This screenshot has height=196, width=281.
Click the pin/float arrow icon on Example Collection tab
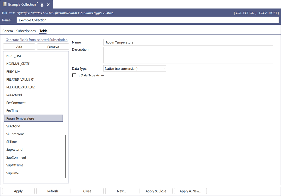[x=42, y=5]
